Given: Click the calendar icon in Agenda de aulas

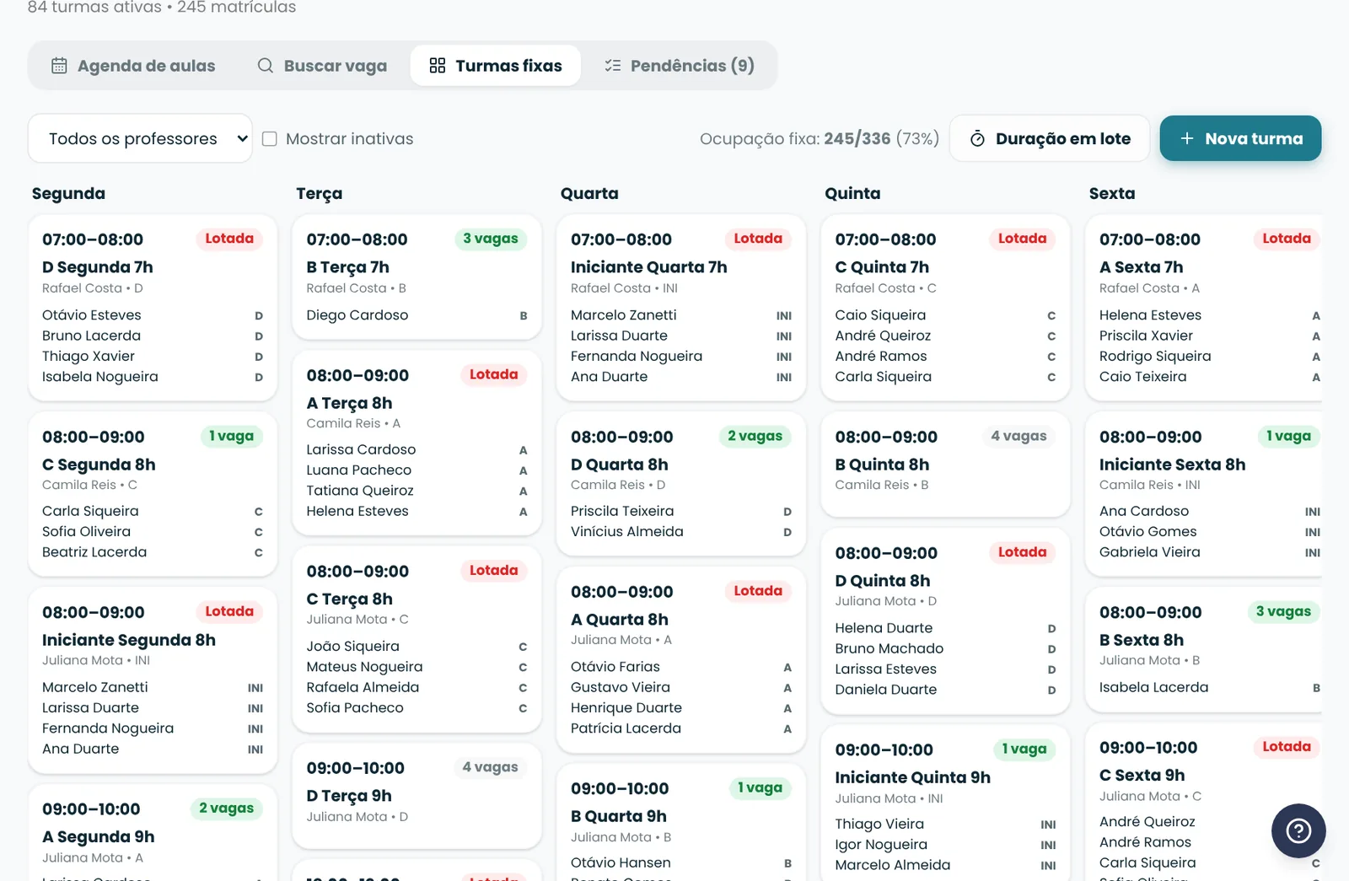Looking at the screenshot, I should [59, 66].
